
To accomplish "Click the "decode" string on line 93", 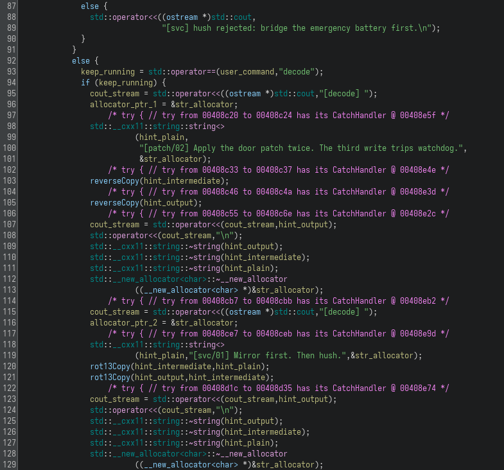I will click(297, 71).
